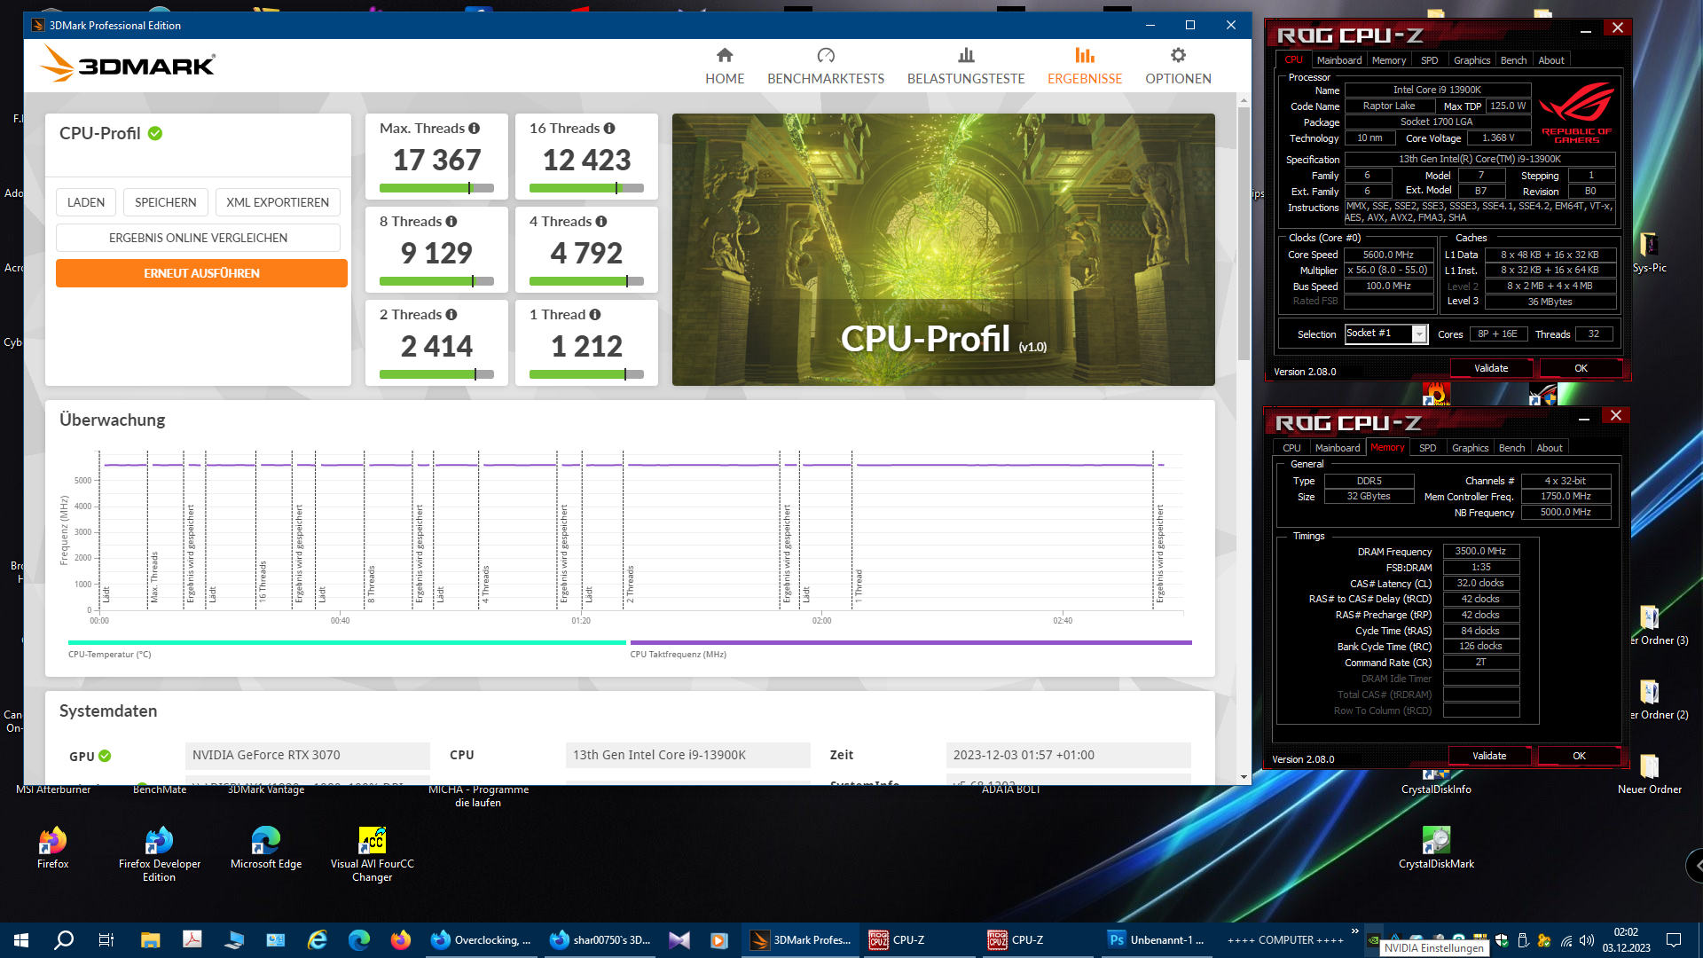
Task: Click the taskbar clock showing 02:02
Action: click(x=1626, y=940)
